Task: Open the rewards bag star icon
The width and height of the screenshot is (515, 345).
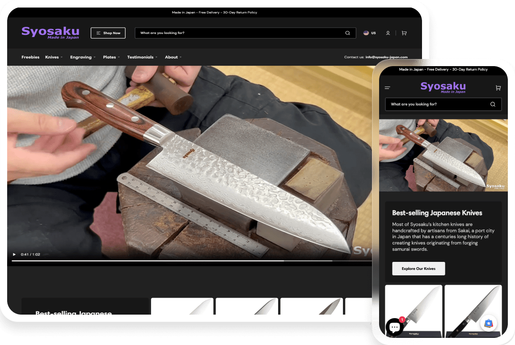Action: point(489,324)
